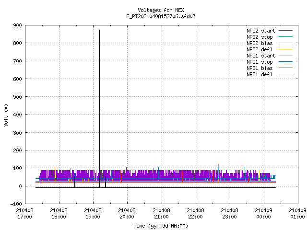Click the black NPD1 defl legend line
The width and height of the screenshot is (307, 230).
point(285,74)
